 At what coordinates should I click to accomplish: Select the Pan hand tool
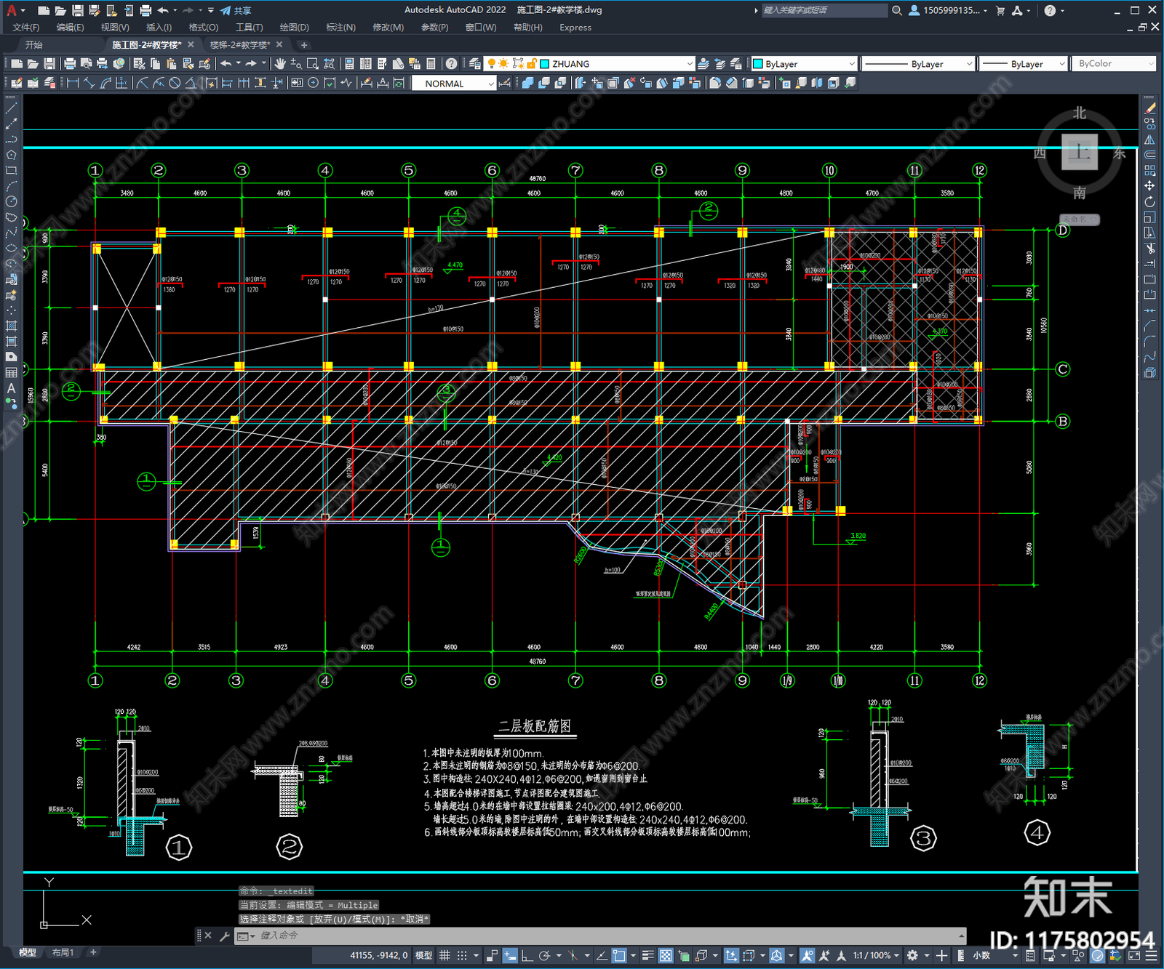(280, 64)
